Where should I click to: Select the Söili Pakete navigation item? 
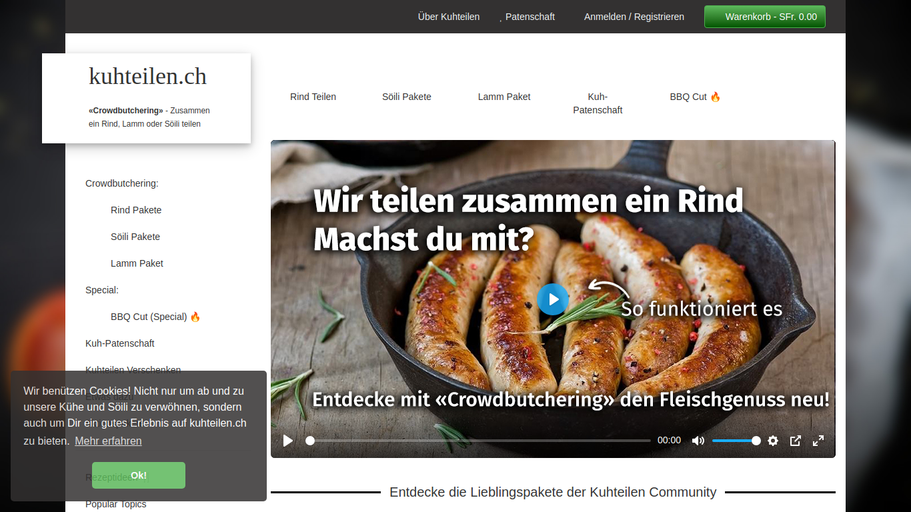[407, 97]
